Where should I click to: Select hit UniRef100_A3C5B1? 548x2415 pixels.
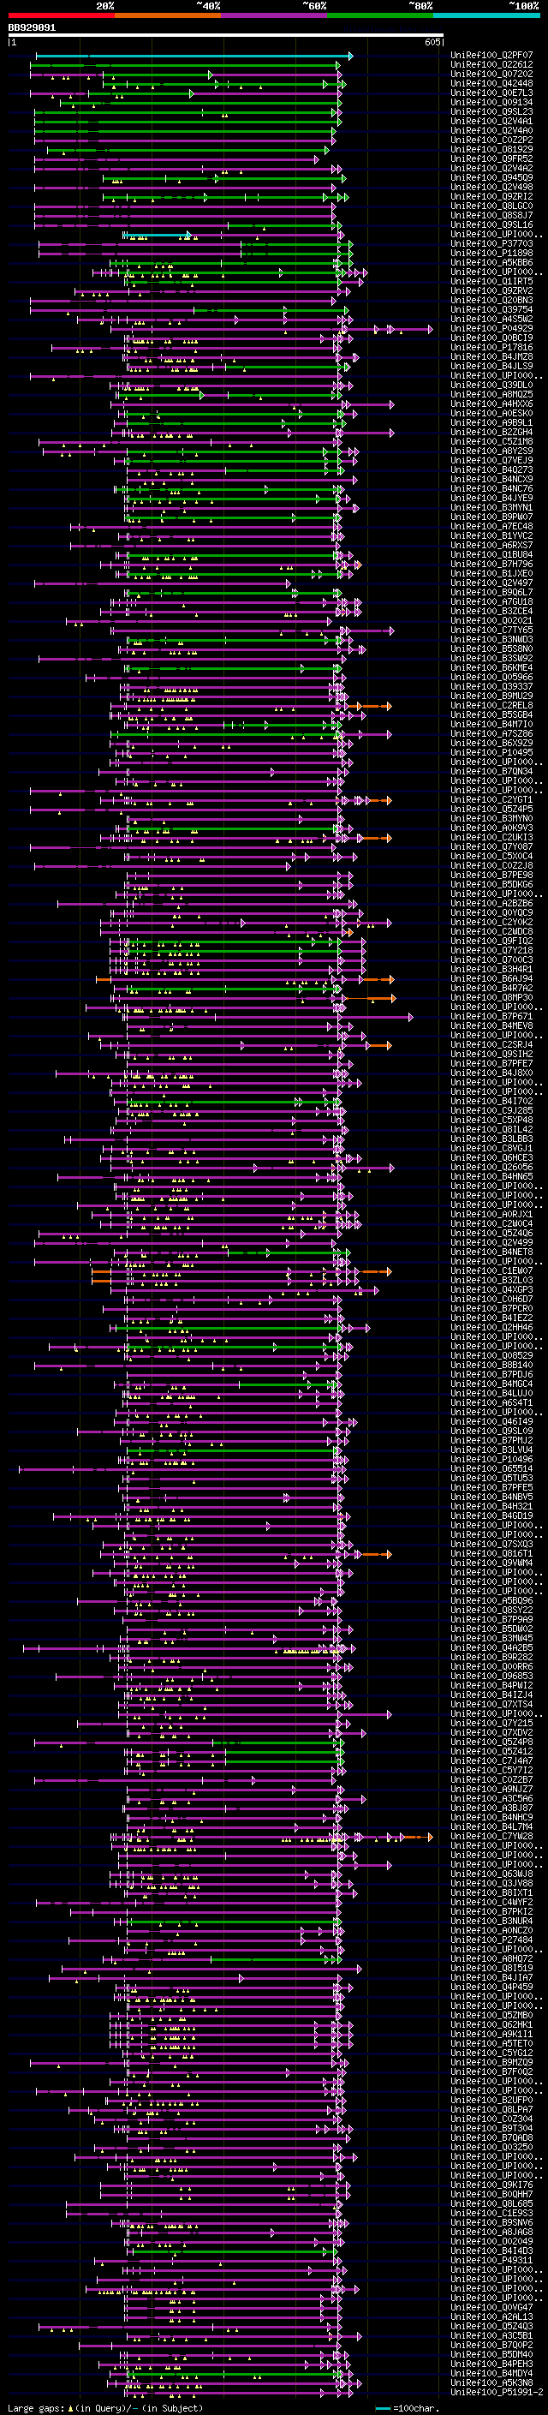point(491,2337)
